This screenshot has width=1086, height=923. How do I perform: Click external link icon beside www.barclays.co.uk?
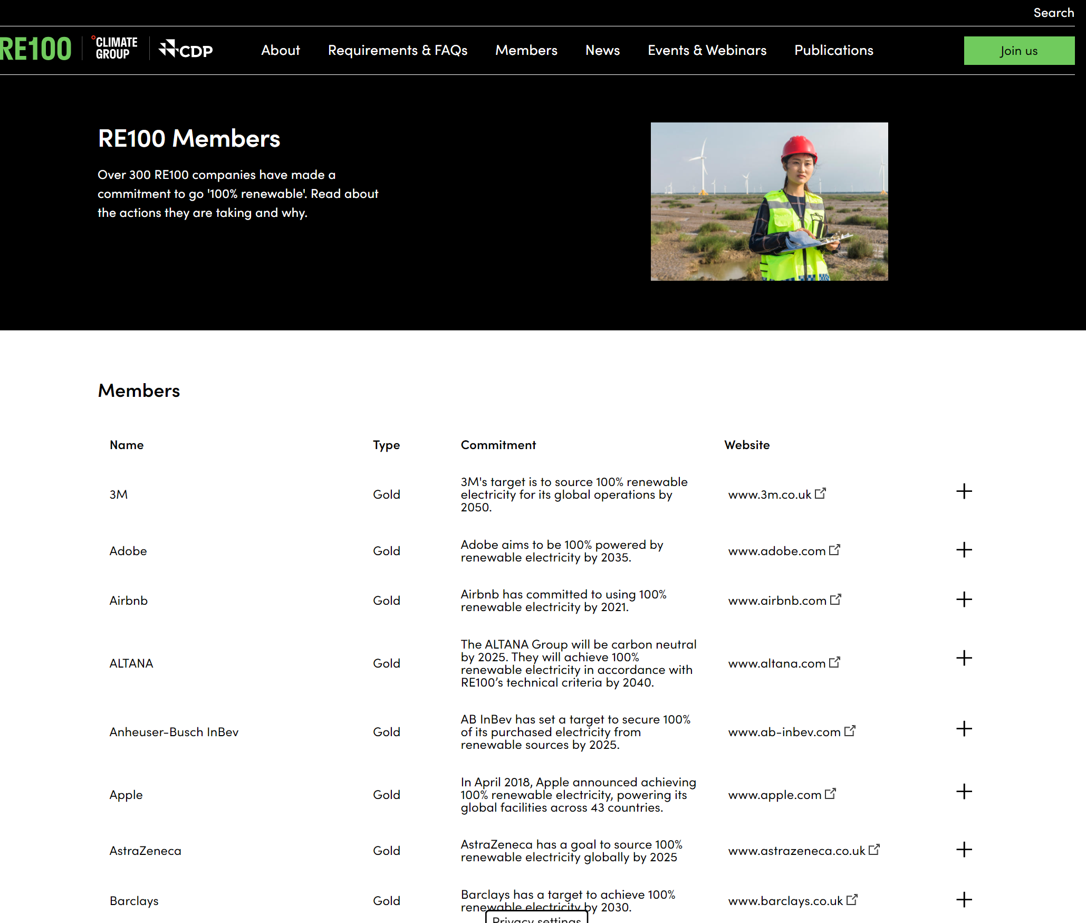[852, 900]
